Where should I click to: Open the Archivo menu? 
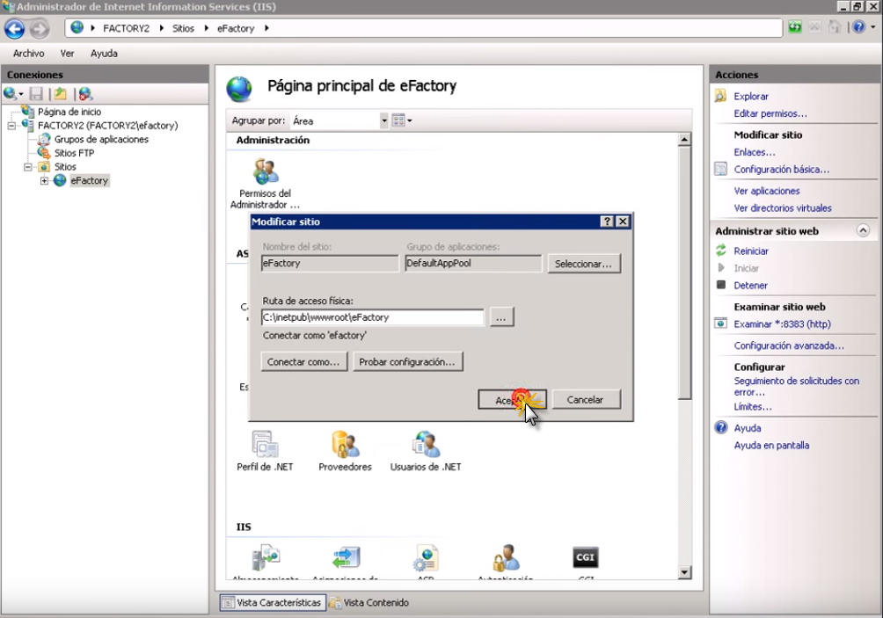tap(29, 54)
